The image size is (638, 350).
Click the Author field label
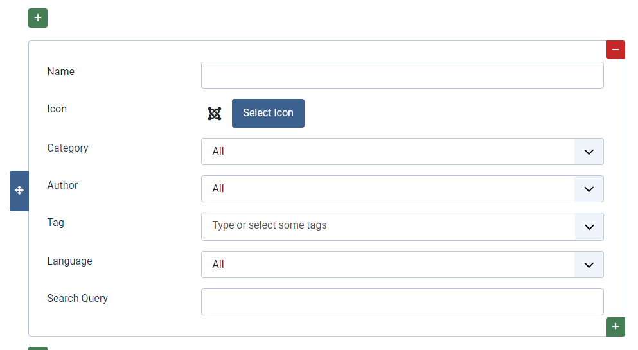pos(63,186)
